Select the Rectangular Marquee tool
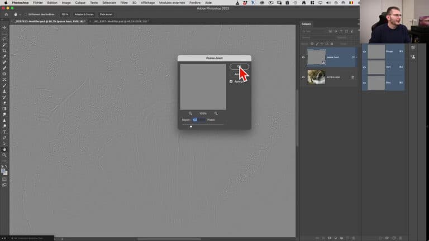The image size is (429, 241). (x=4, y=33)
